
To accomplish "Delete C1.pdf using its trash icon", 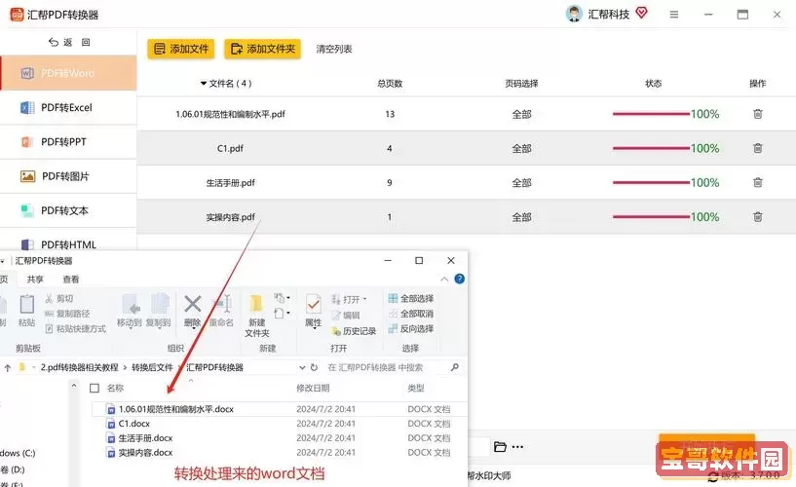I will [757, 148].
